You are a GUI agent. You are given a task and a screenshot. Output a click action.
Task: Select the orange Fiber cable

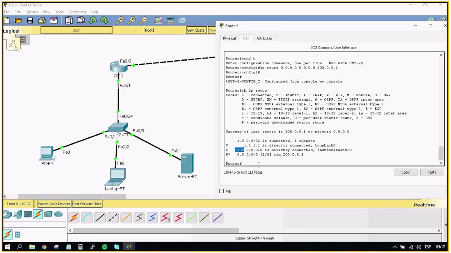[x=126, y=218]
